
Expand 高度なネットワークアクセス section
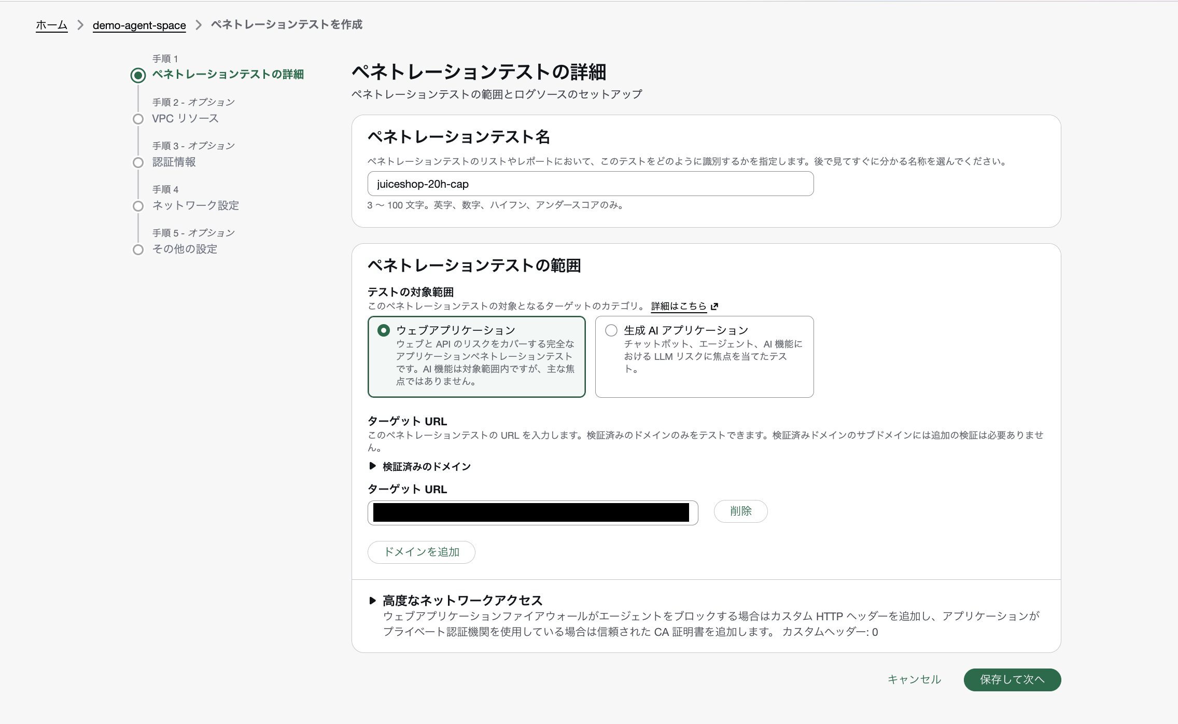pyautogui.click(x=456, y=601)
